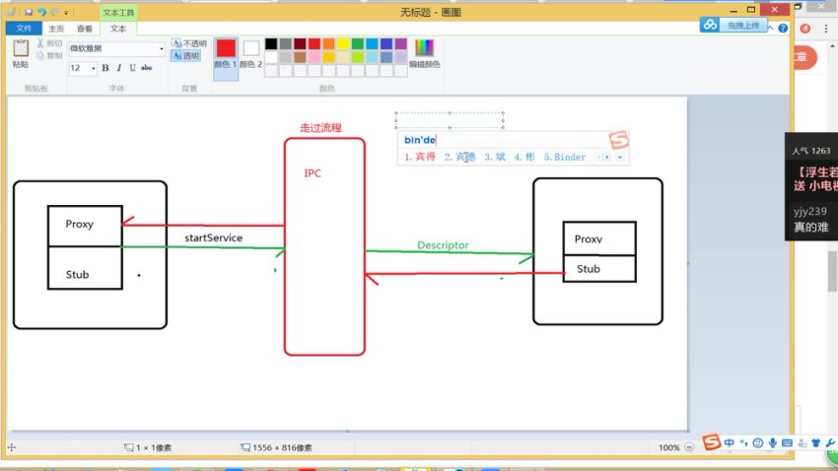Viewport: 838px width, 471px height.
Task: Expand the font name dropdown (微软雅黑)
Action: (x=161, y=48)
